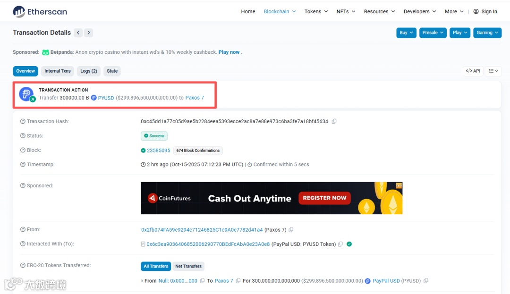Switch to Logs (2) tab
This screenshot has height=294, width=510.
89,71
